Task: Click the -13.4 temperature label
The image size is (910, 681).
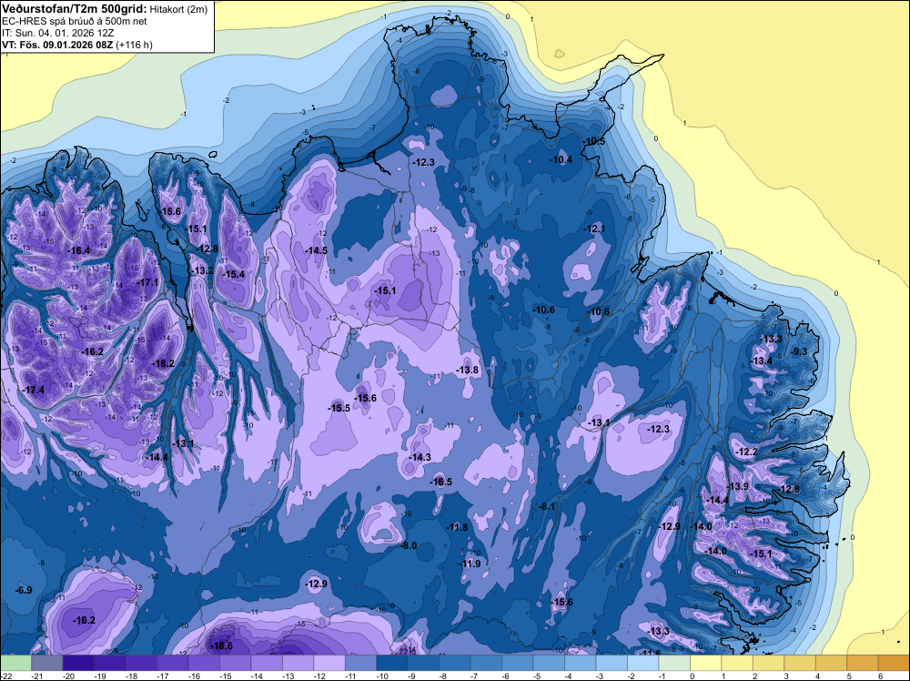Action: (x=762, y=361)
